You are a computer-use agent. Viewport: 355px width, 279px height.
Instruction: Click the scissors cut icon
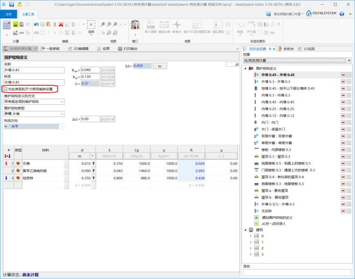tap(55, 24)
